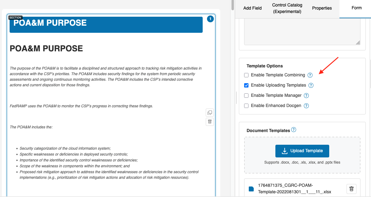This screenshot has height=197, width=371.
Task: Delete the POA&M Purpose section
Action: [210, 122]
